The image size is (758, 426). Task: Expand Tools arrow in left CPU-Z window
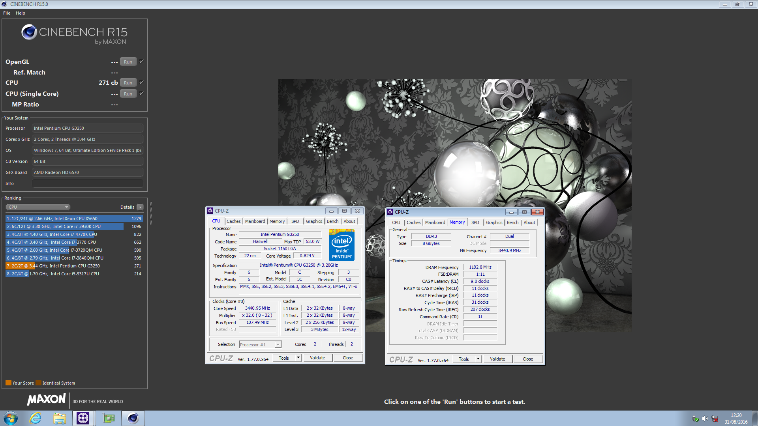pyautogui.click(x=298, y=358)
